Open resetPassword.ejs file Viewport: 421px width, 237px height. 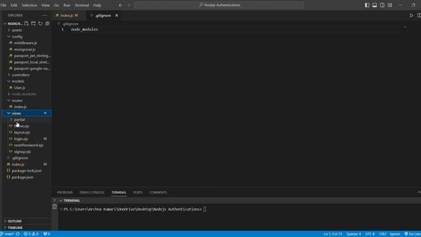pos(28,145)
